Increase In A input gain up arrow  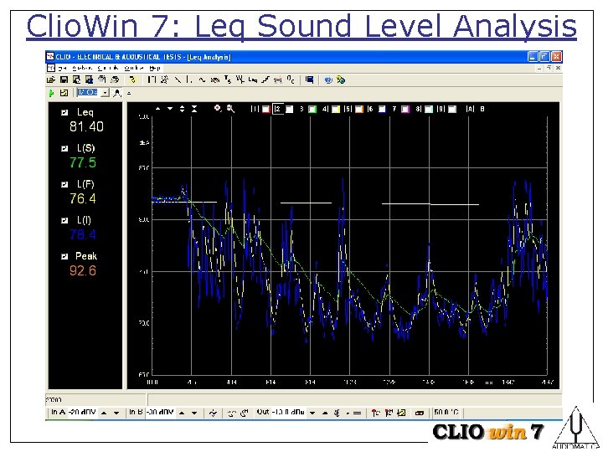tap(104, 413)
